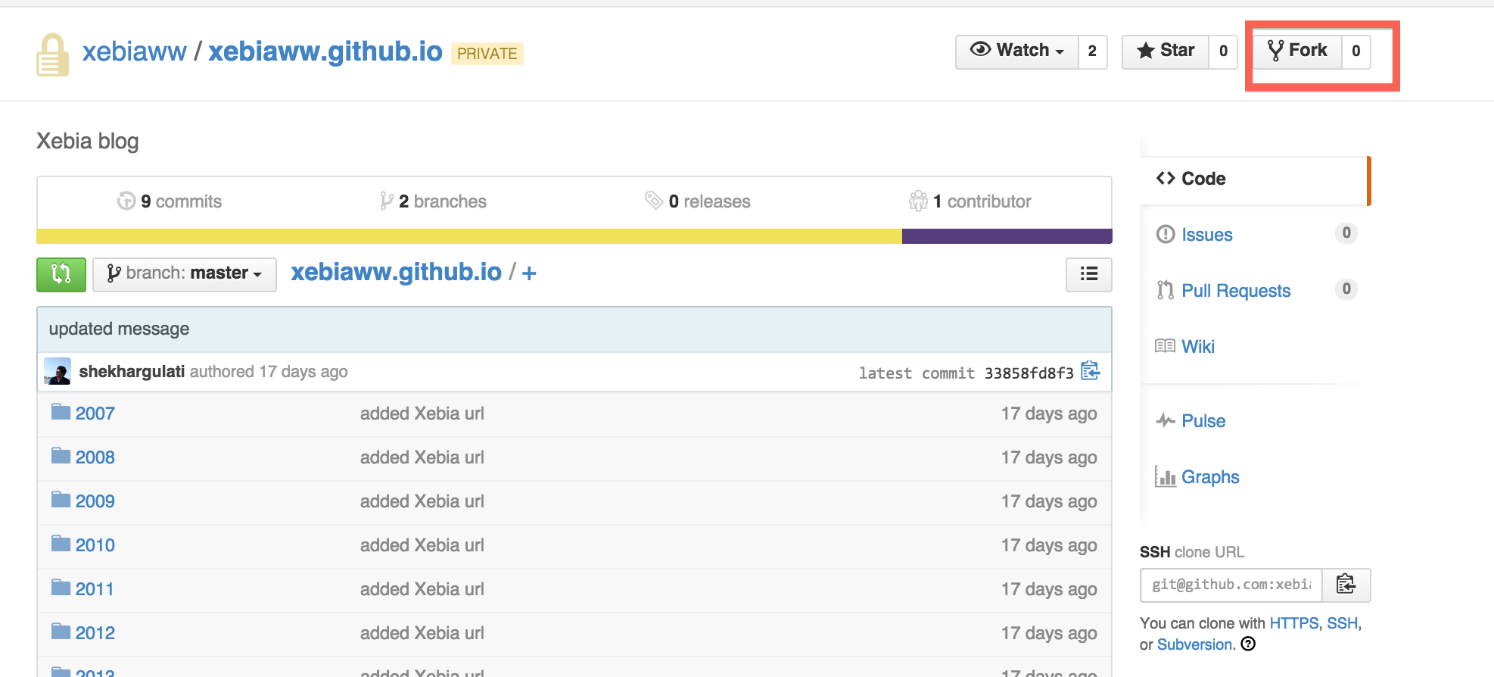Click shekhargulati's avatar thumbnail
1494x677 pixels.
click(58, 371)
